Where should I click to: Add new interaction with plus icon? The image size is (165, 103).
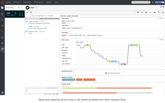22,8
